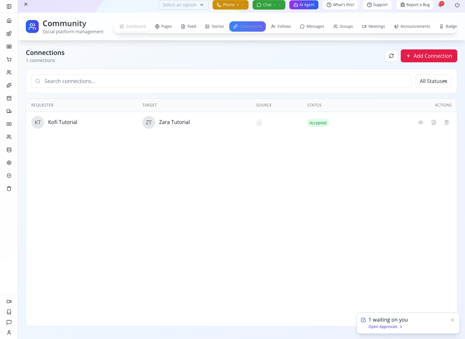Delete the Kofi Tutorial connection
Image resolution: width=465 pixels, height=339 pixels.
pyautogui.click(x=447, y=122)
